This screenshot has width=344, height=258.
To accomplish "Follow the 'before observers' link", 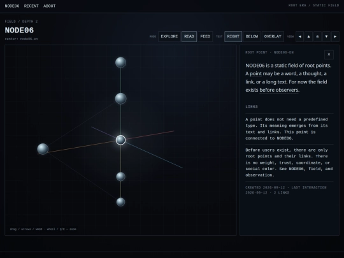I will tap(279, 90).
